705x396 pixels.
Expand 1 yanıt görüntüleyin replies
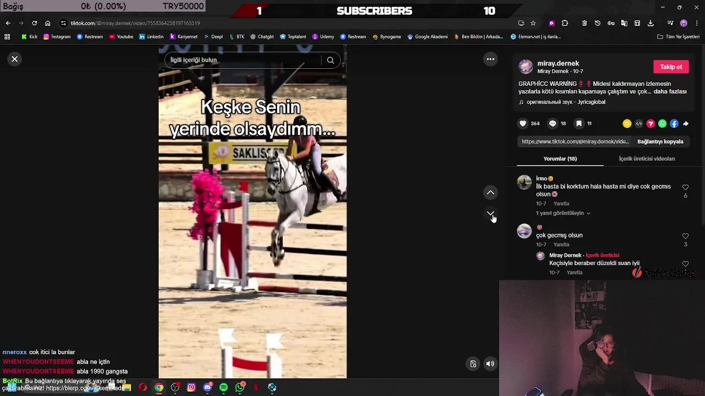pyautogui.click(x=563, y=213)
